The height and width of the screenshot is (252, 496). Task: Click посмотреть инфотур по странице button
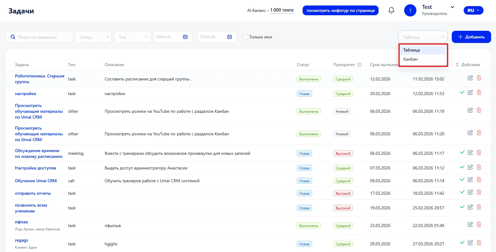340,10
